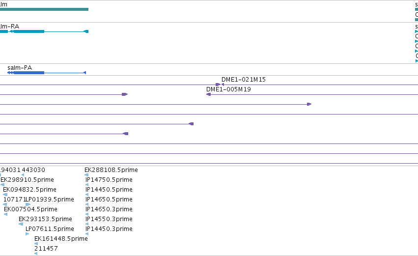Select the IP14650.5prime EST label

109,199
